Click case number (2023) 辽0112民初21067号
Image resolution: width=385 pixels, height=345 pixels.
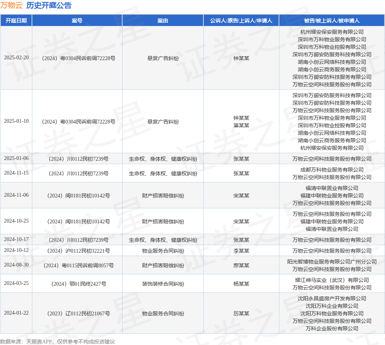coord(79,313)
